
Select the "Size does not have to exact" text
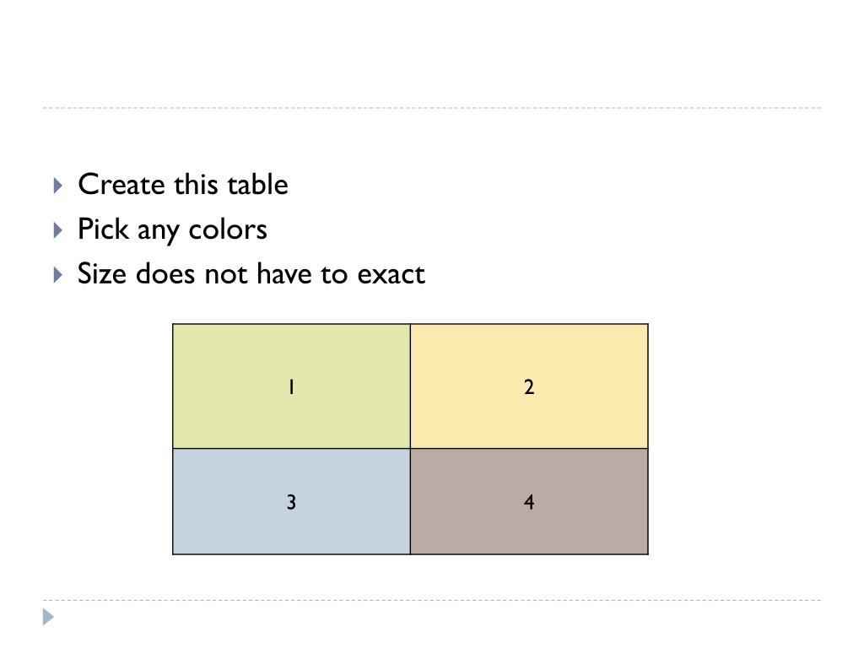pos(251,274)
